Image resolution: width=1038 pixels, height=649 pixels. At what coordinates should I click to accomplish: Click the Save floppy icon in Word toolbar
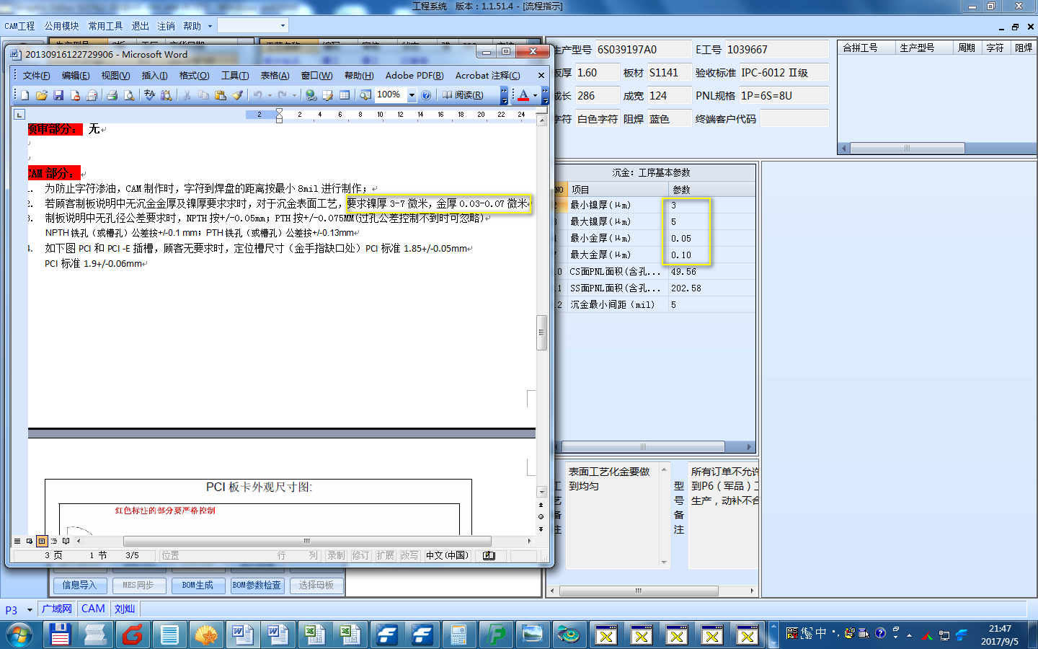58,95
